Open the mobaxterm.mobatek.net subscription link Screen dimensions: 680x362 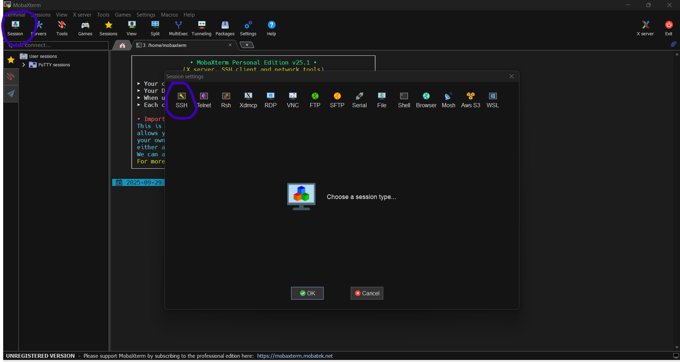pos(295,356)
